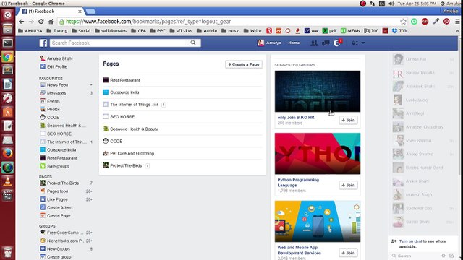Viewport: 463px width, 260px height.
Task: Open Firefox from the Ubuntu launcher
Action: pos(8,154)
